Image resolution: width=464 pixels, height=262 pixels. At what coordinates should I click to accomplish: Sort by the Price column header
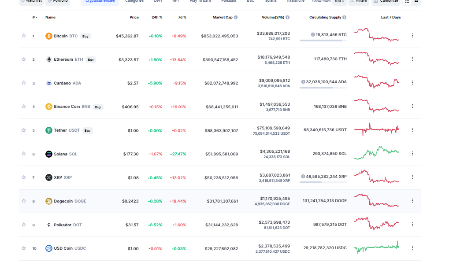click(x=134, y=18)
